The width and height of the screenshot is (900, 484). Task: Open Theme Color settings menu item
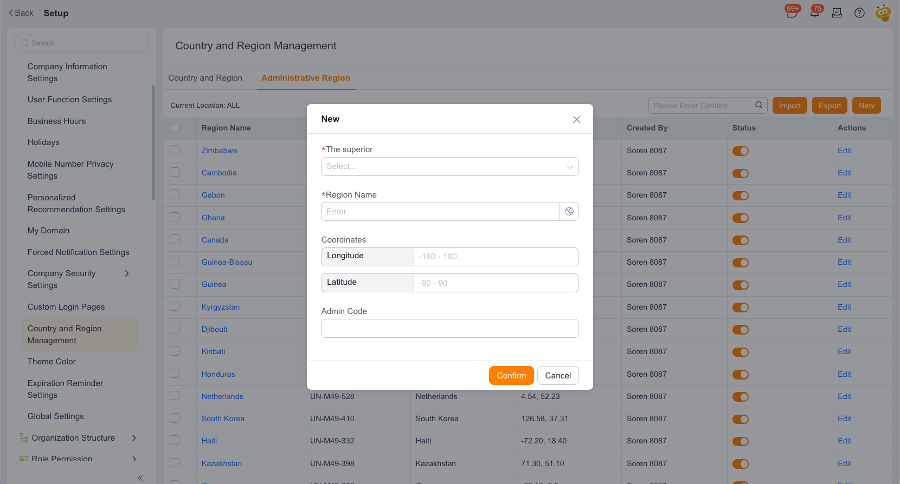52,362
